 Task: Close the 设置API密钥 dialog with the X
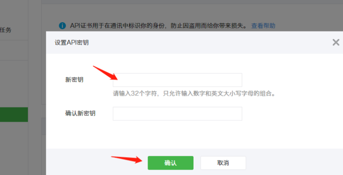[x=336, y=42]
